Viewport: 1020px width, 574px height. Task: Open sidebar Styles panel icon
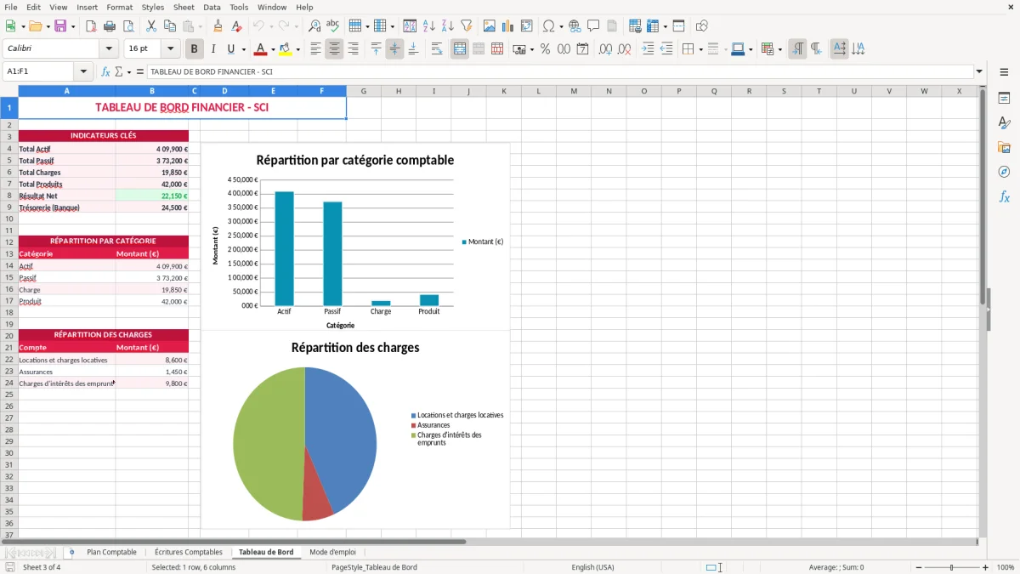pyautogui.click(x=1004, y=123)
